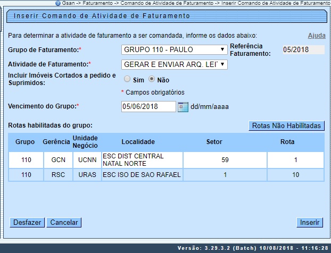Select cell ESC ISO DE SAO RAFAEL

point(142,175)
